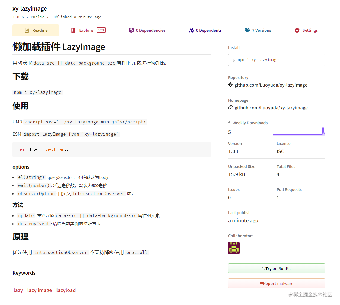340x305 pixels.
Task: Click the Pull Requests count 1
Action: click(278, 198)
